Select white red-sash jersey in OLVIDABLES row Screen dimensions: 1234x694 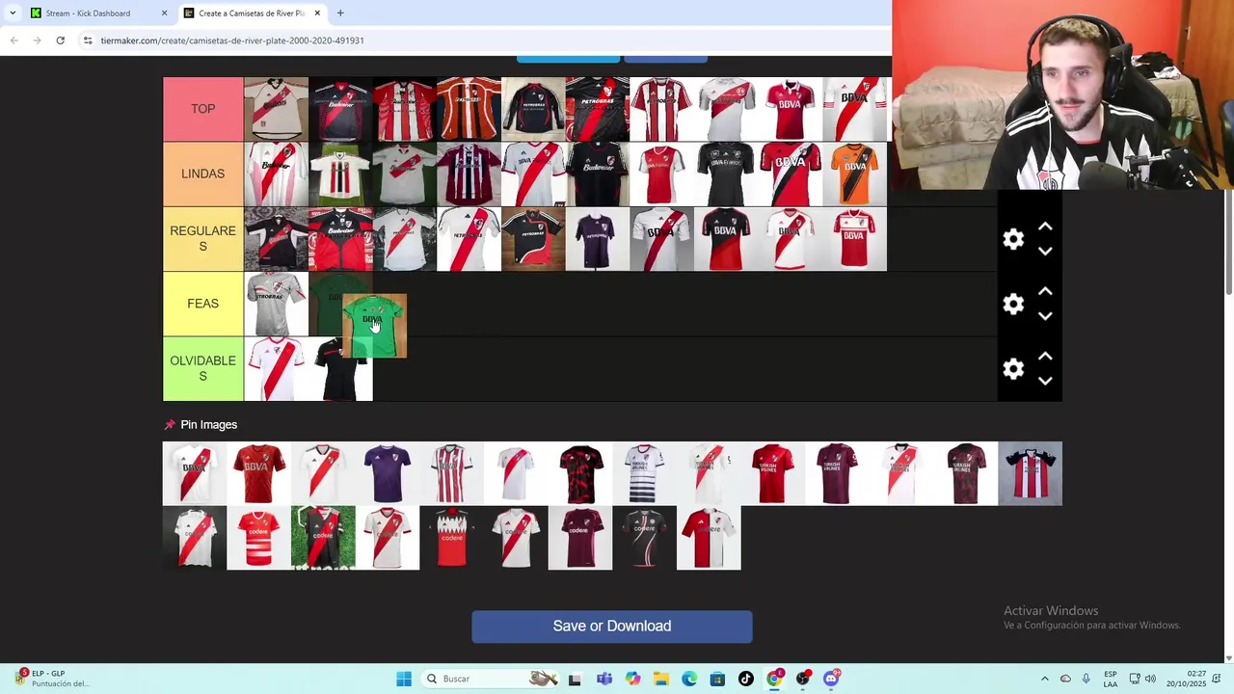(x=277, y=368)
